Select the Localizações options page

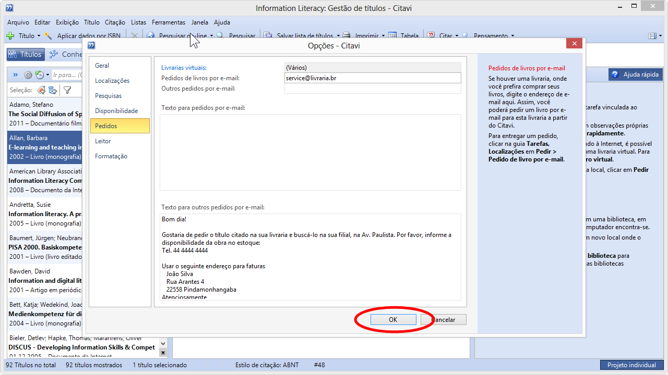pyautogui.click(x=120, y=81)
